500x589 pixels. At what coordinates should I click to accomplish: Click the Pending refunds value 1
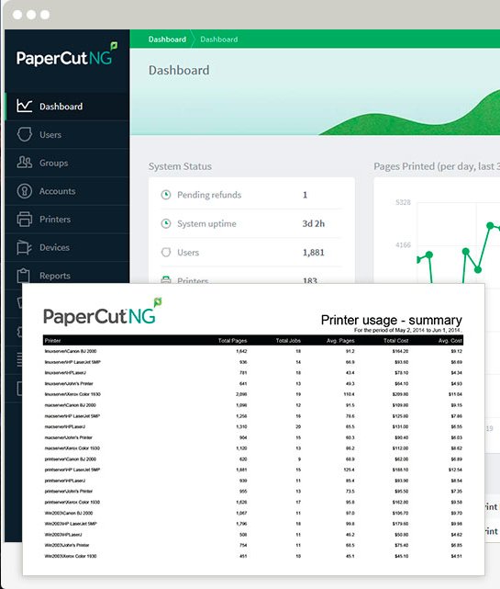[305, 195]
